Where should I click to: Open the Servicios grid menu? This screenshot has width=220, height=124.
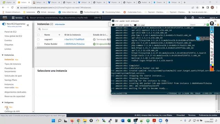tap(17, 18)
